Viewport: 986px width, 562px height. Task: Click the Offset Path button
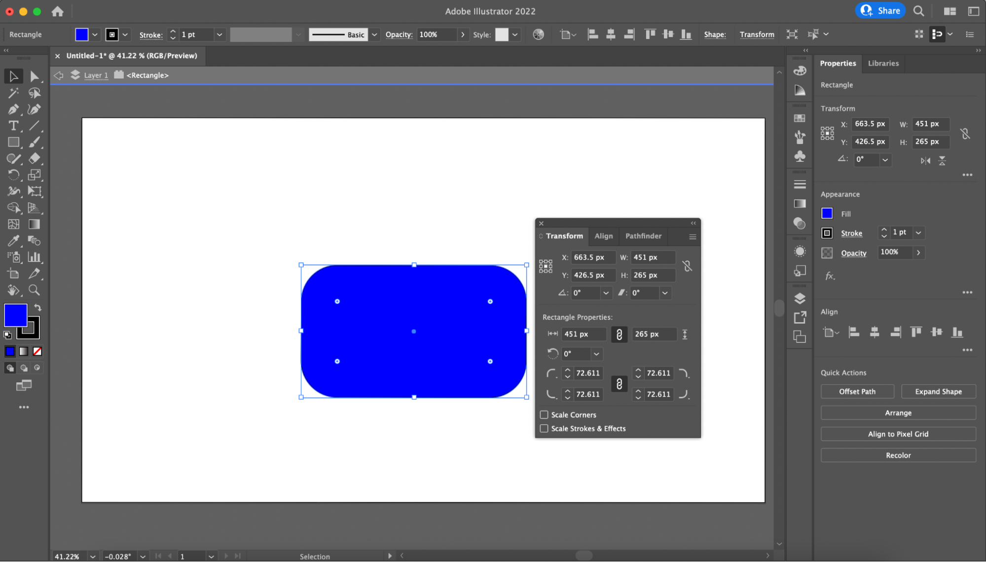click(857, 391)
